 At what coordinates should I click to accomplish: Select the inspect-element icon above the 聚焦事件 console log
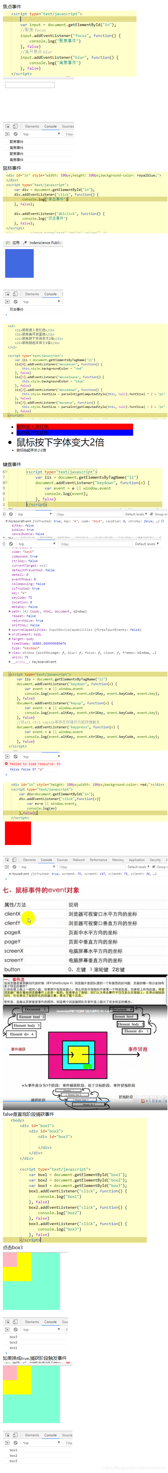point(7,126)
